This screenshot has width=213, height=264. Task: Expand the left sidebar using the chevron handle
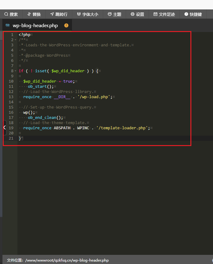click(4, 127)
